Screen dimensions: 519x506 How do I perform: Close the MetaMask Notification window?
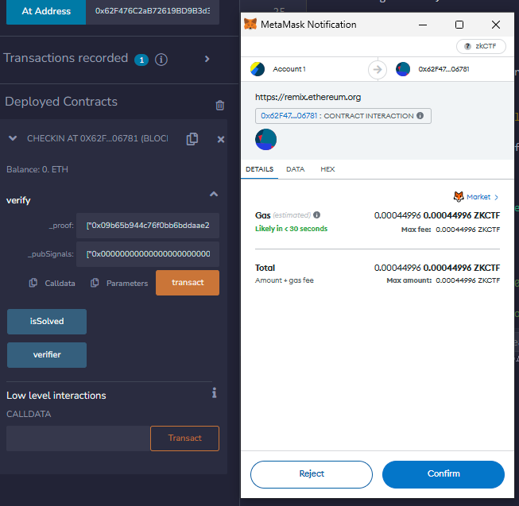click(x=495, y=25)
